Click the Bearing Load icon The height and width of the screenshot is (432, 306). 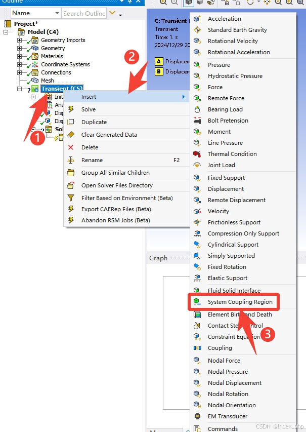pyautogui.click(x=197, y=109)
